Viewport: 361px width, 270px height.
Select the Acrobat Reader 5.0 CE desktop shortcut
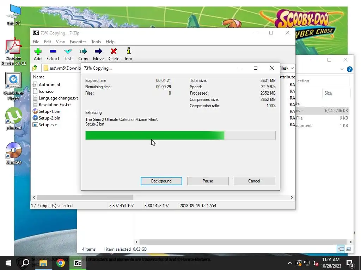click(14, 52)
